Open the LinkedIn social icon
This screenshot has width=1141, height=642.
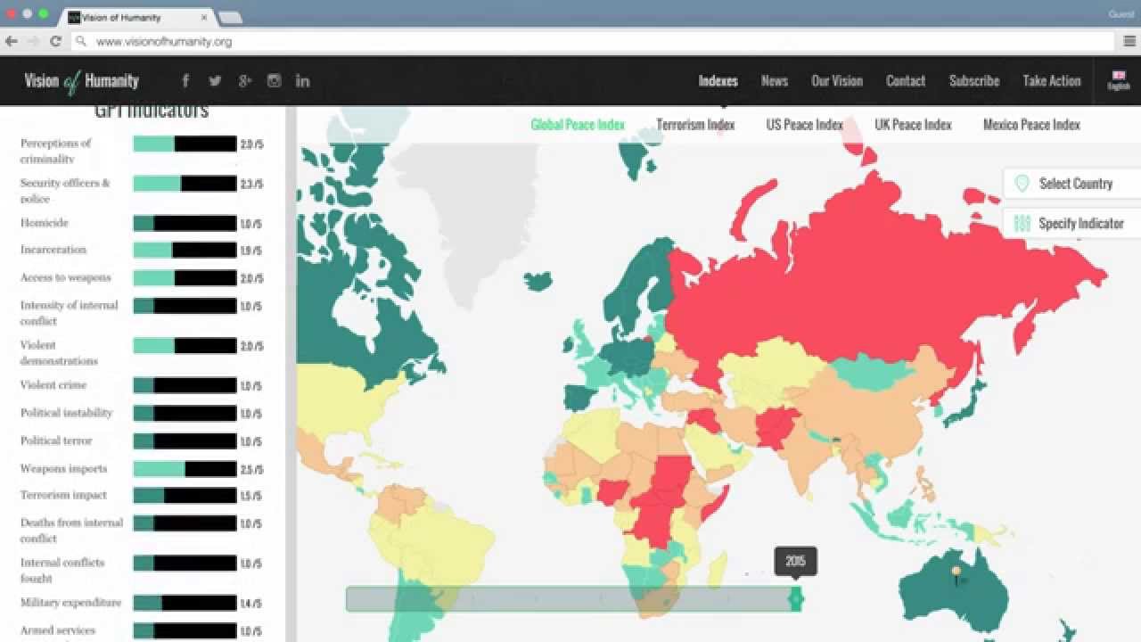click(x=303, y=81)
